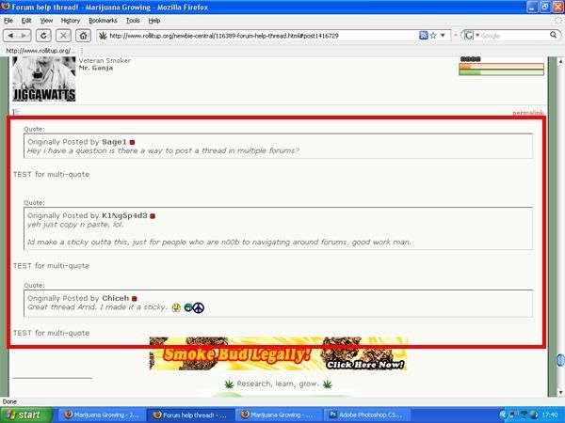Click the green activity bar

501,72
